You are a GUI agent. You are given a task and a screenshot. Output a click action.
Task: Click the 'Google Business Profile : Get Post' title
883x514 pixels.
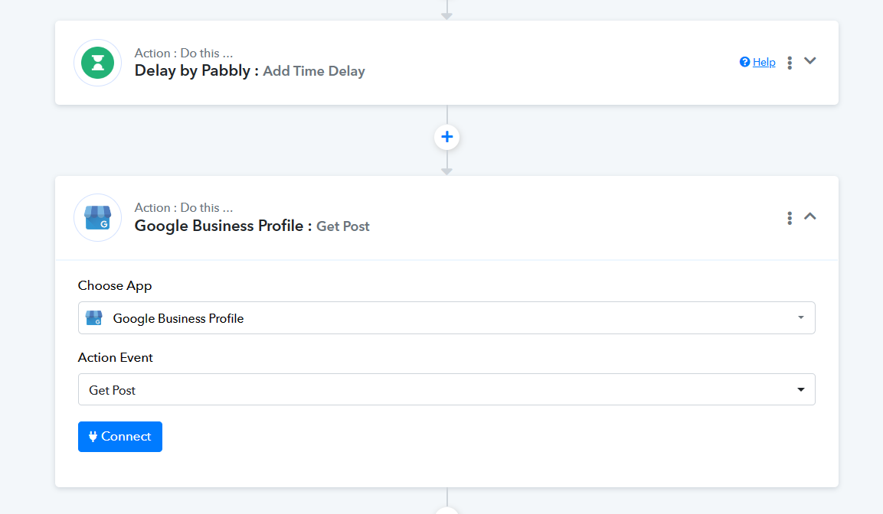(x=252, y=226)
